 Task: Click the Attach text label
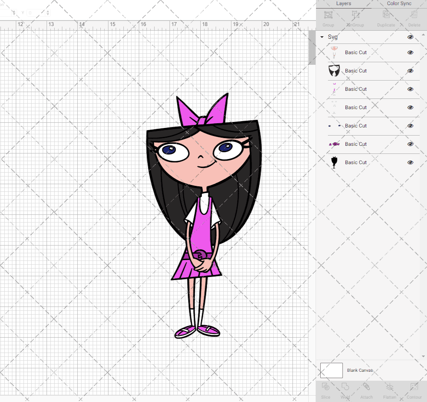[366, 397]
